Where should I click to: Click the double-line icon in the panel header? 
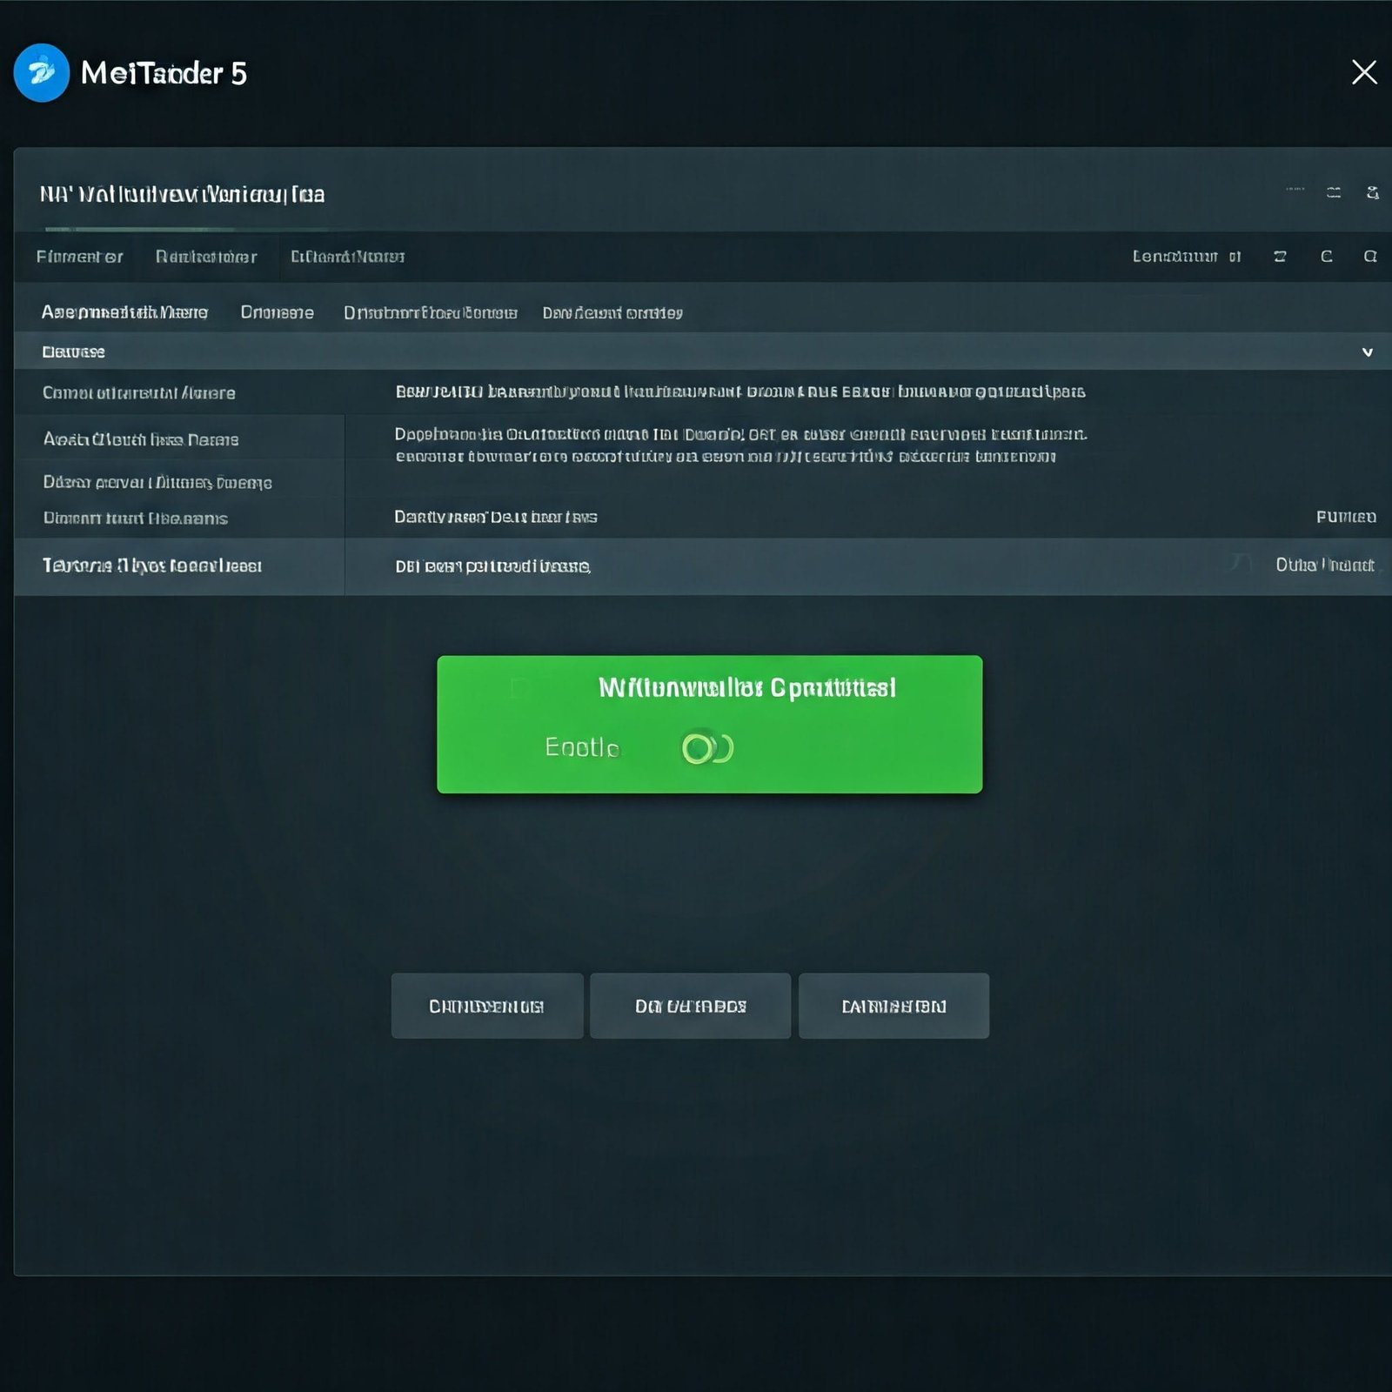[1334, 193]
